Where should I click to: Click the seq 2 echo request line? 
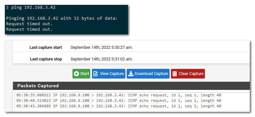tap(119, 101)
